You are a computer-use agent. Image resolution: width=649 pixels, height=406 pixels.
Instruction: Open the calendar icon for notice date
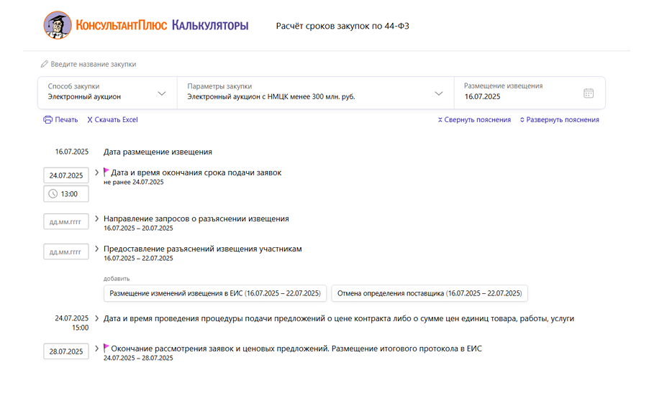588,93
